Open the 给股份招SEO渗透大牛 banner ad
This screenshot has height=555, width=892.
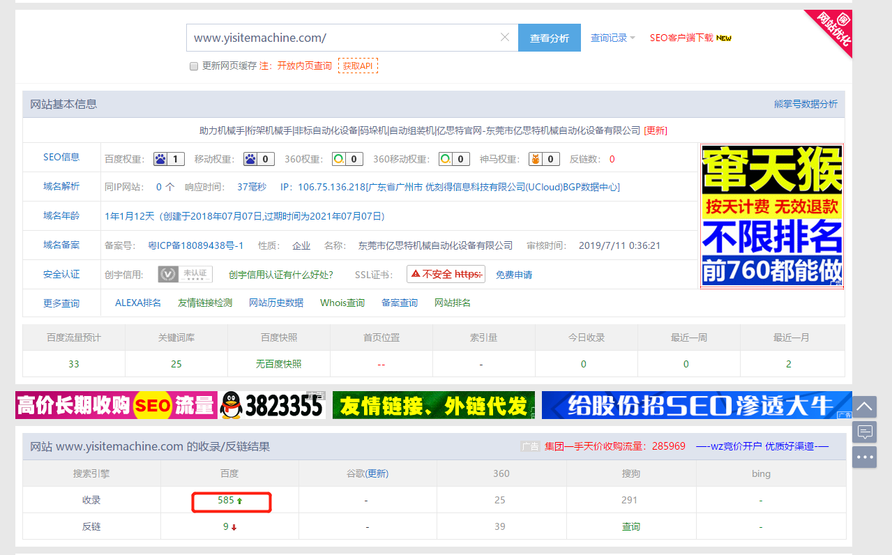(697, 405)
